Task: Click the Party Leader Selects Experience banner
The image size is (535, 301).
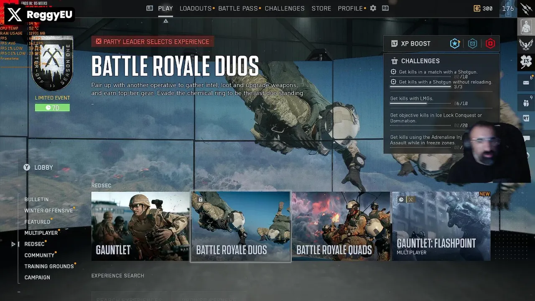Action: coord(153,41)
